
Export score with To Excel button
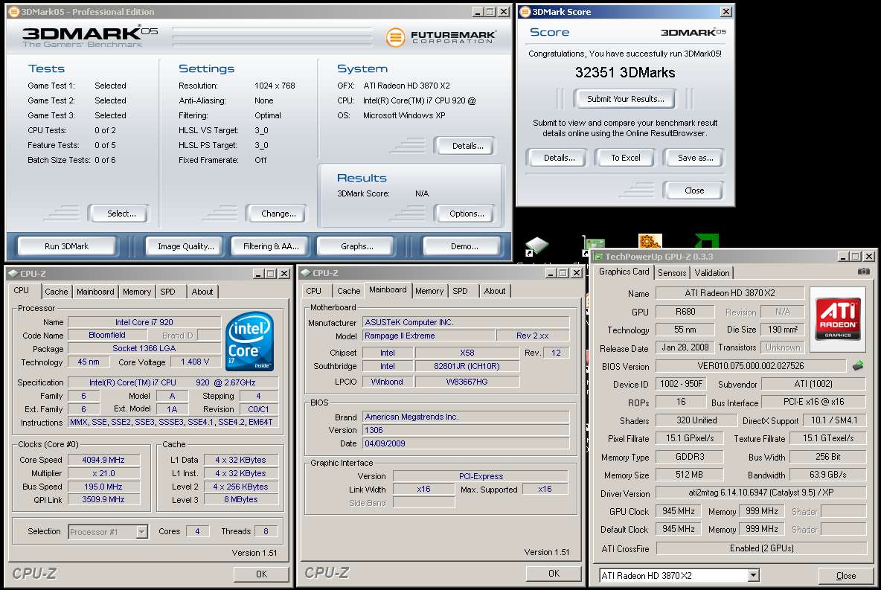pos(625,158)
